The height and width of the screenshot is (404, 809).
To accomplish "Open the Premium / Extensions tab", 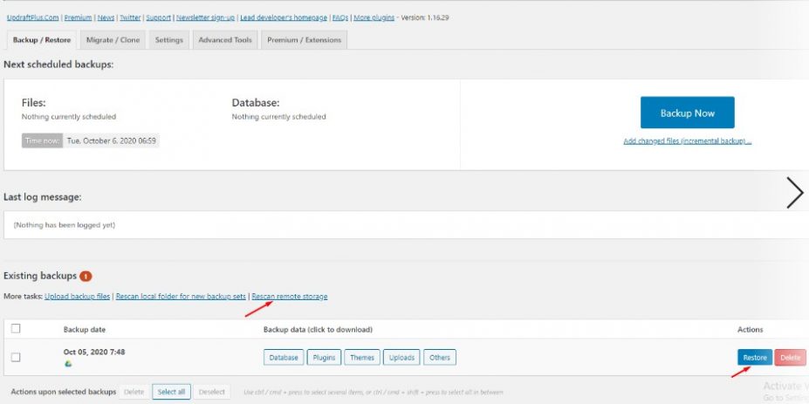I will click(x=304, y=40).
